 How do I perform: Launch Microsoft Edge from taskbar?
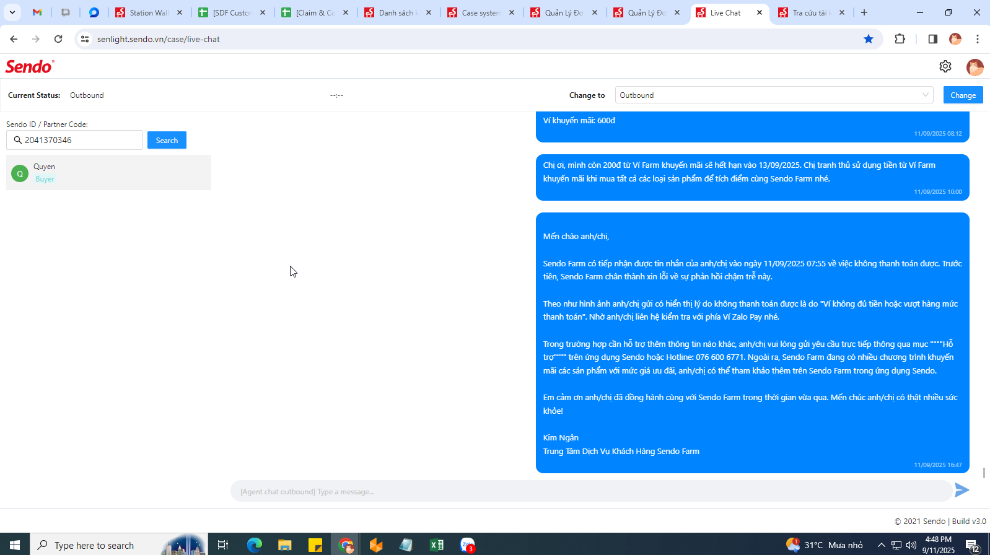255,545
